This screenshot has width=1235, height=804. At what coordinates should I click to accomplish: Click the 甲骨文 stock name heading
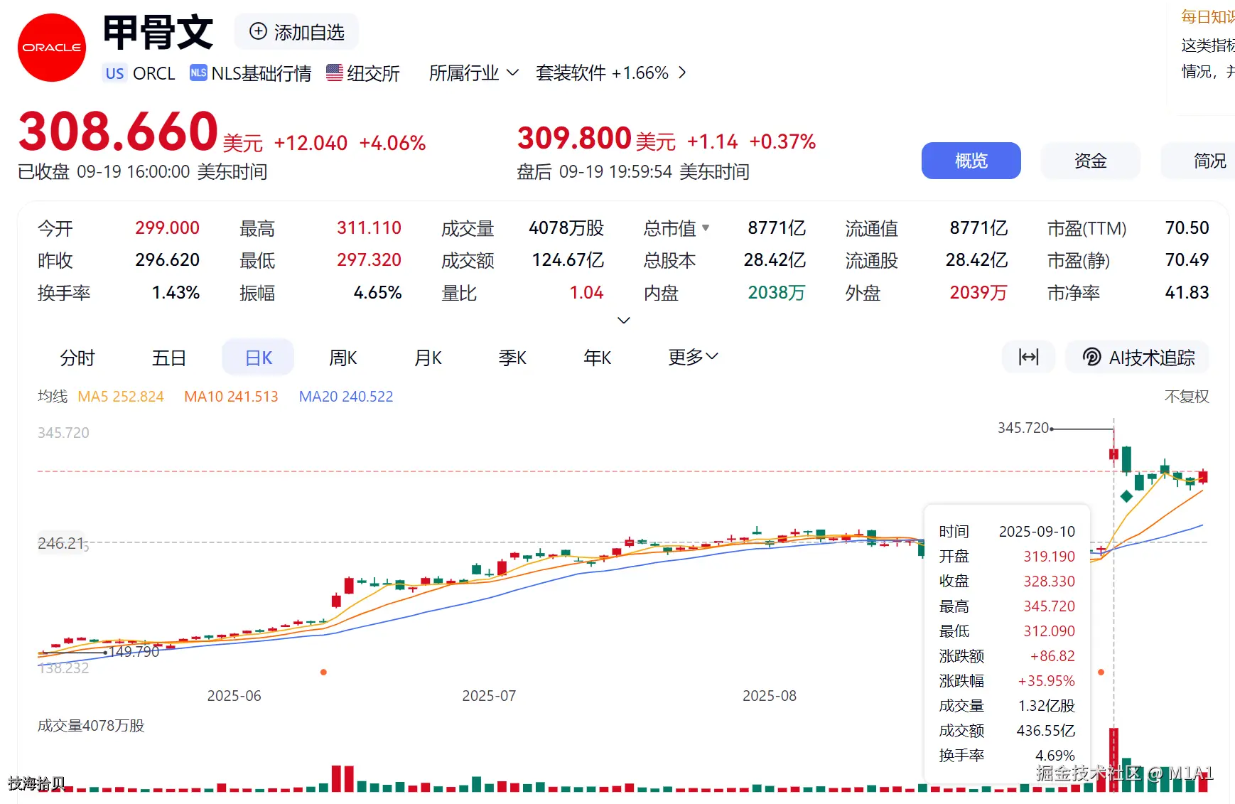click(x=158, y=33)
